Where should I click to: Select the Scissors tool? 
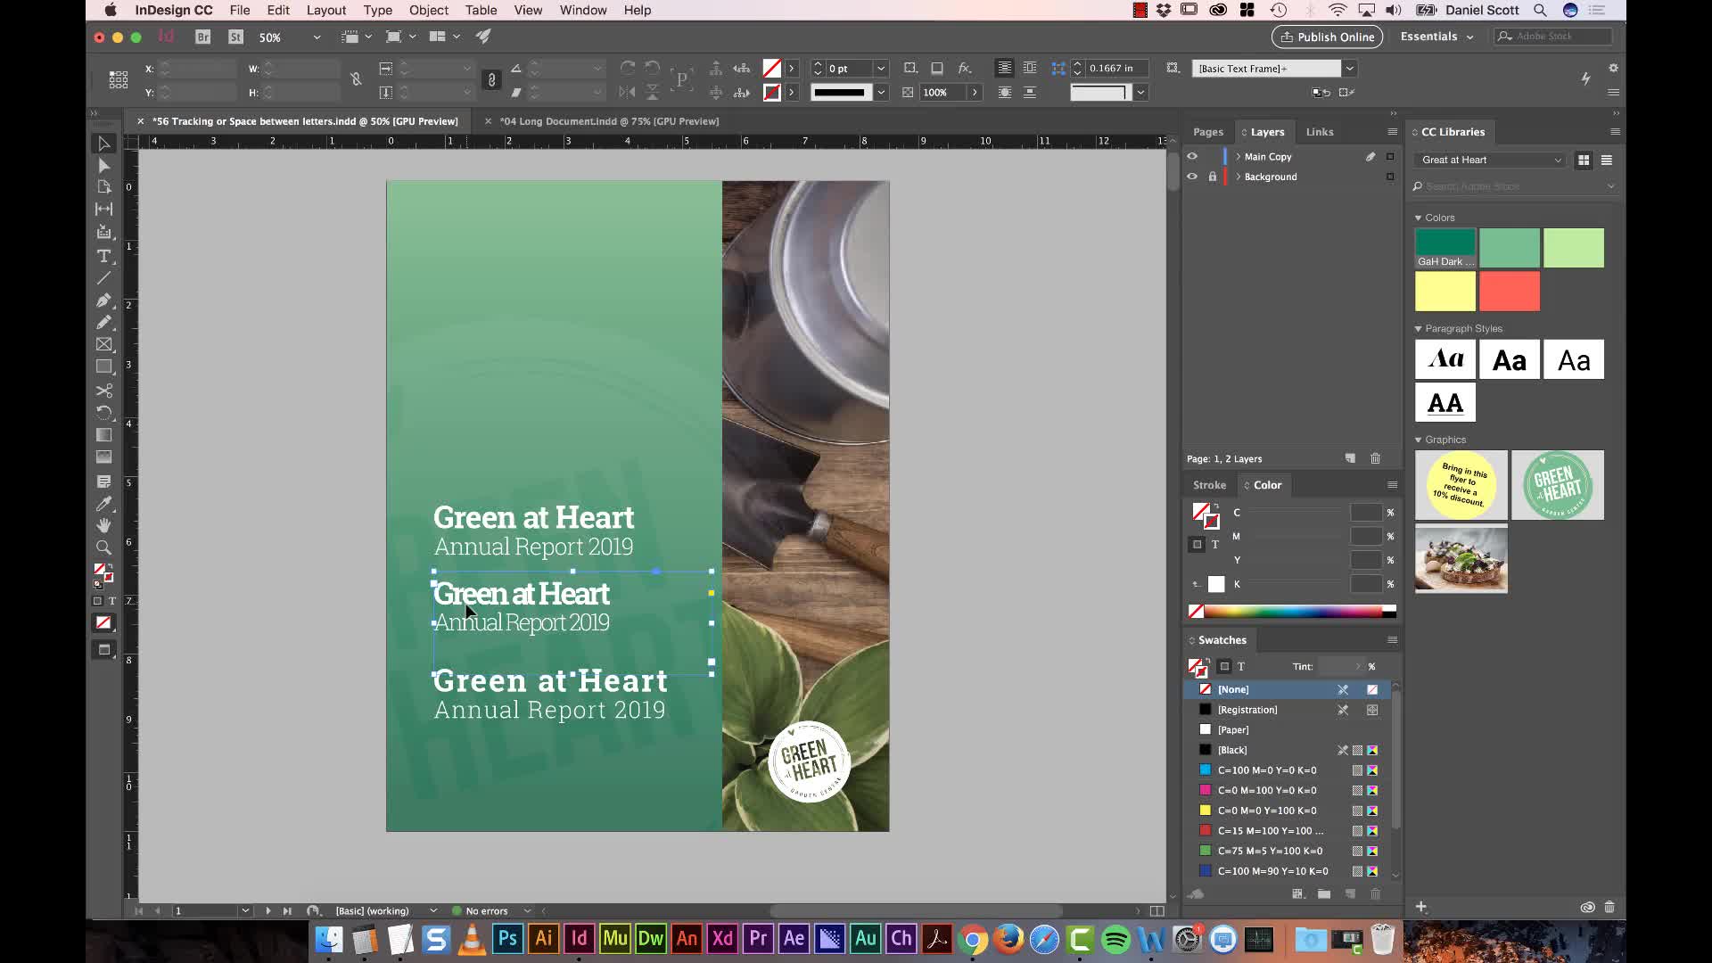point(104,391)
